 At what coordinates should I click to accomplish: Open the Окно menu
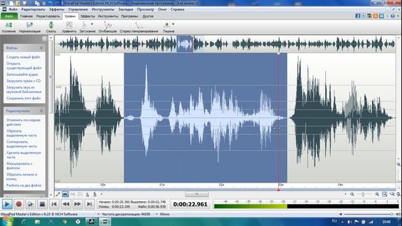162,9
